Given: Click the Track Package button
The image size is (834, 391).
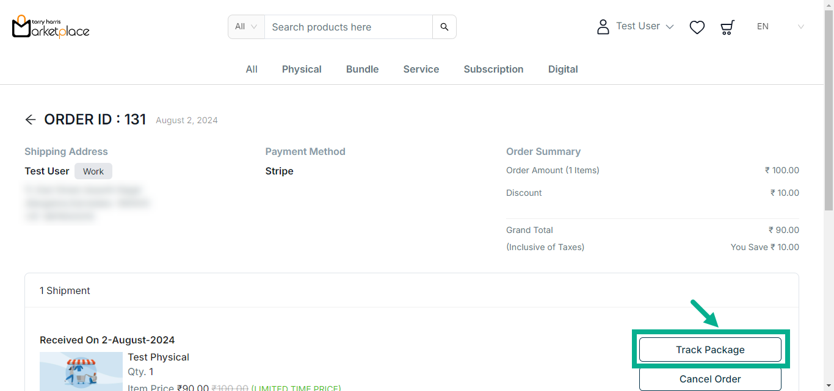Looking at the screenshot, I should click(x=710, y=350).
